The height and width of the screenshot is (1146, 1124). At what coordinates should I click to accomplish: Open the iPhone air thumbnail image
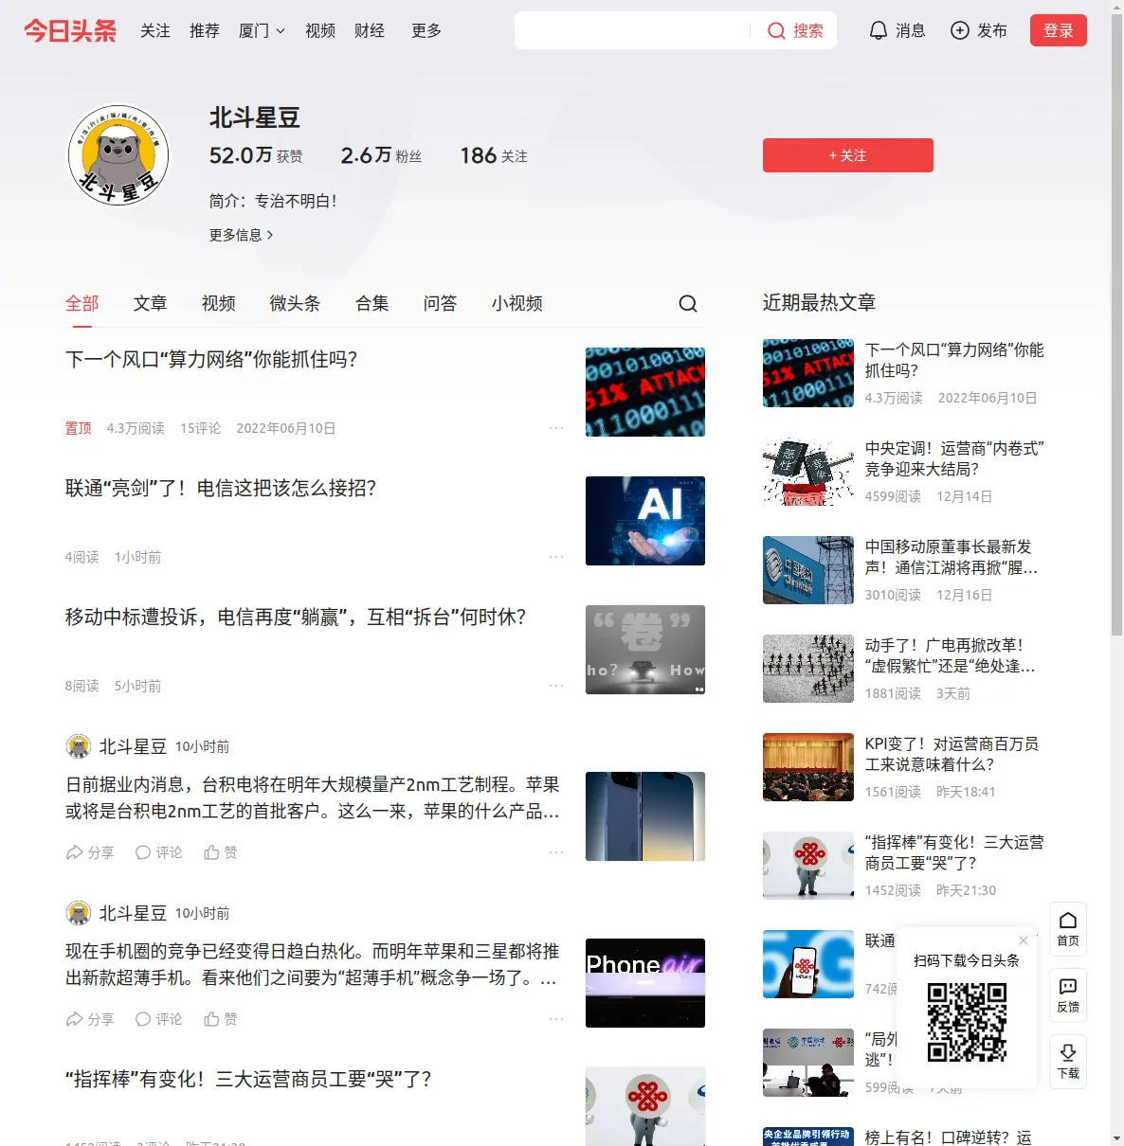645,983
